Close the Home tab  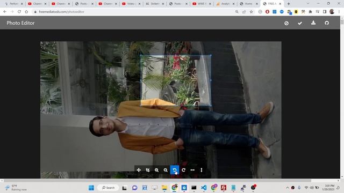point(257,4)
